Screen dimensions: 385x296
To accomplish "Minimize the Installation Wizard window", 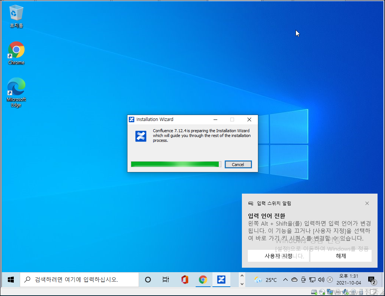I will [215, 120].
